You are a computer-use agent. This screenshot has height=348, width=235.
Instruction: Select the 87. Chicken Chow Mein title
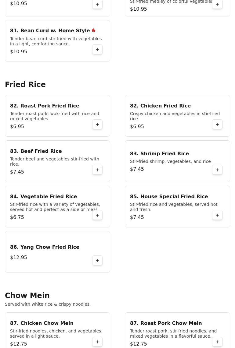(x=42, y=323)
